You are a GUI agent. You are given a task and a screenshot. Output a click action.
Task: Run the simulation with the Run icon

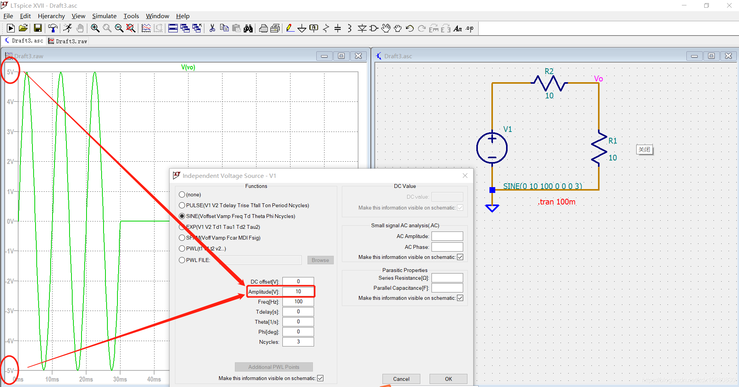point(10,28)
